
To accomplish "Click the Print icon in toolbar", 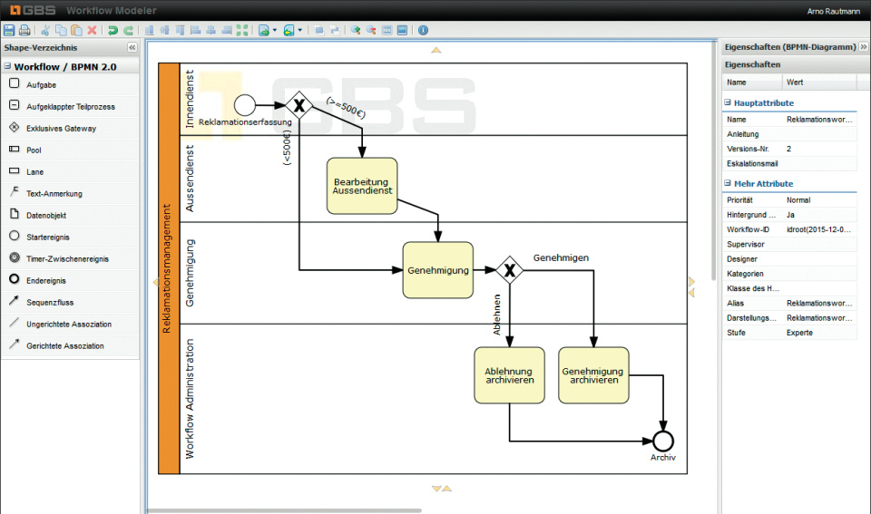I will click(x=24, y=30).
